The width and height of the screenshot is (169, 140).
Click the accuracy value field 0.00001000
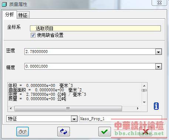point(90,66)
